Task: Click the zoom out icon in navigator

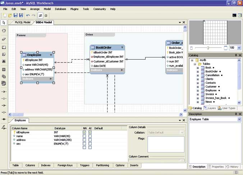Action: (191, 48)
